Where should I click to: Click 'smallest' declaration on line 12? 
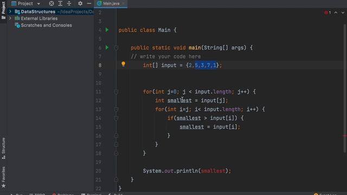click(x=179, y=100)
